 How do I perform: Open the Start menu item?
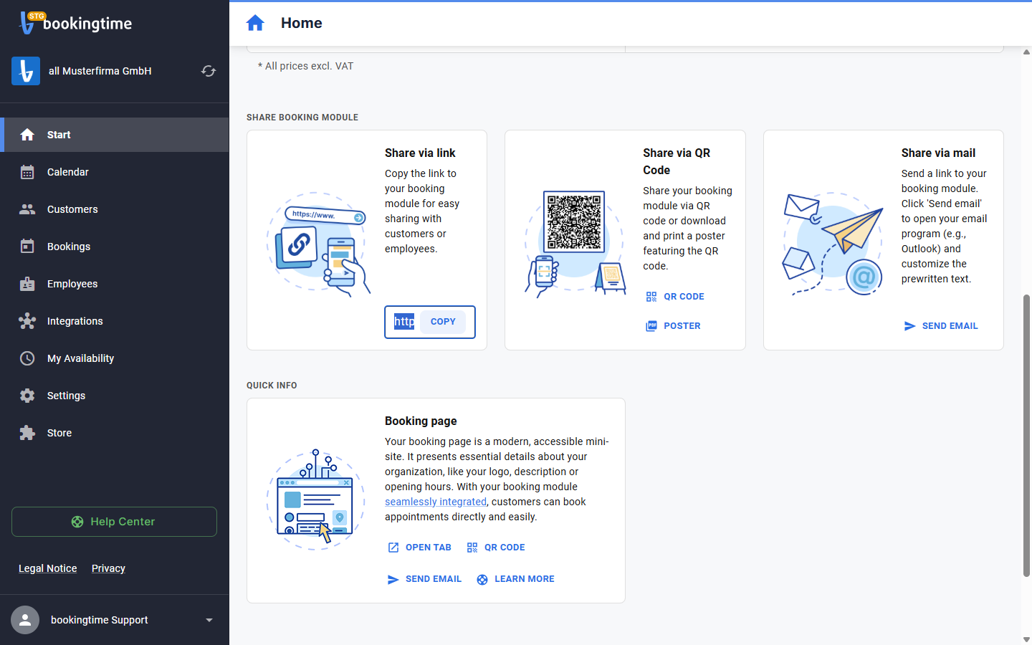coord(115,135)
